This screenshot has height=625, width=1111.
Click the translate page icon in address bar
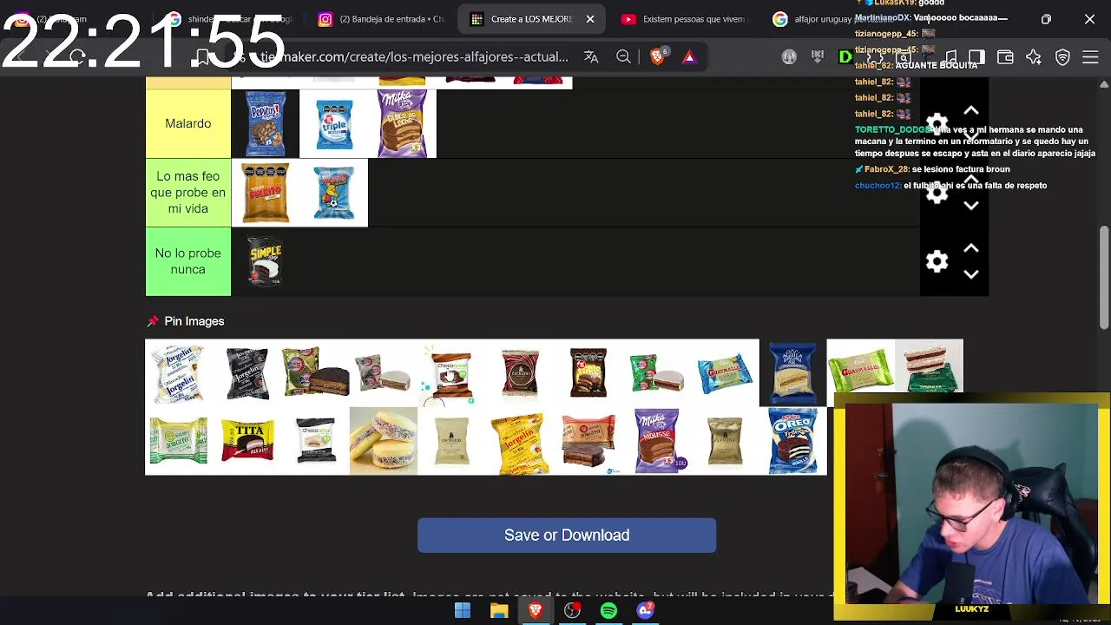click(591, 56)
